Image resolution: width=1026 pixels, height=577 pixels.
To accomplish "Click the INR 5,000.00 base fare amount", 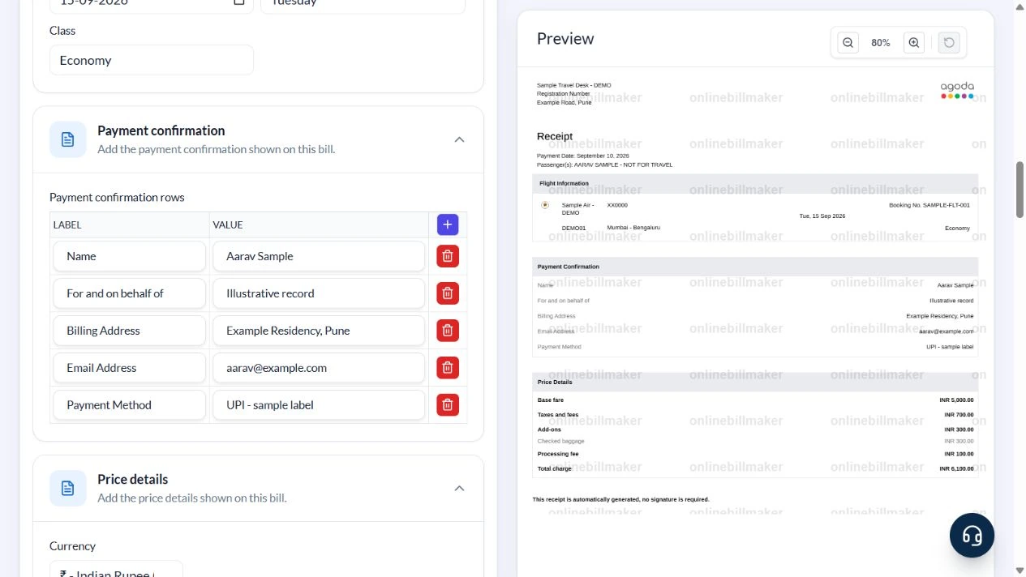I will point(957,400).
